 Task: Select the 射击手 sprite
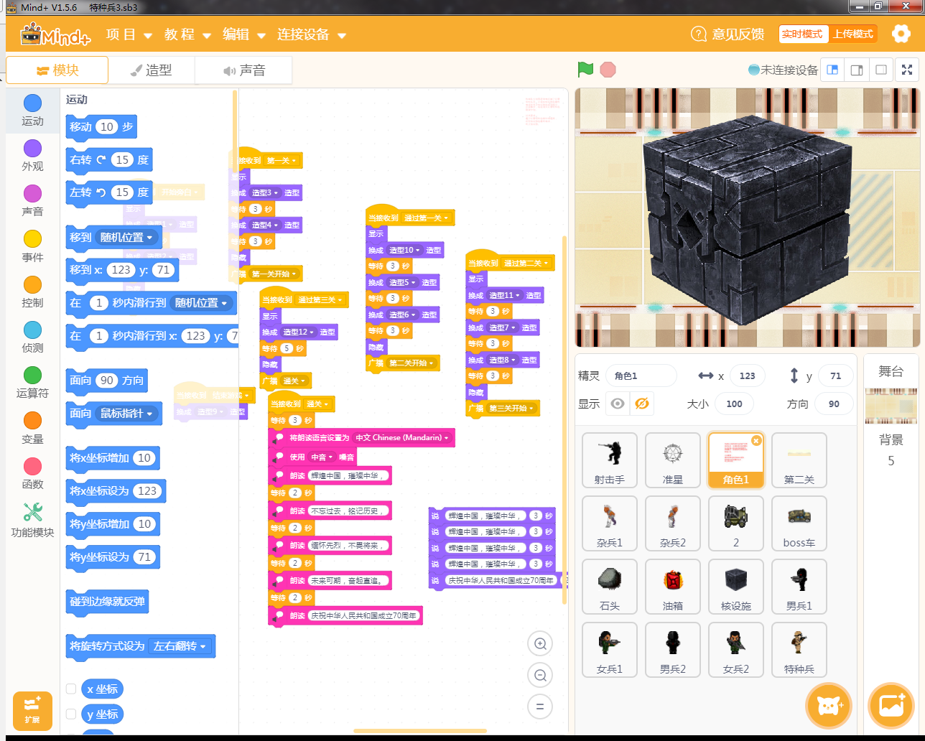[x=610, y=460]
